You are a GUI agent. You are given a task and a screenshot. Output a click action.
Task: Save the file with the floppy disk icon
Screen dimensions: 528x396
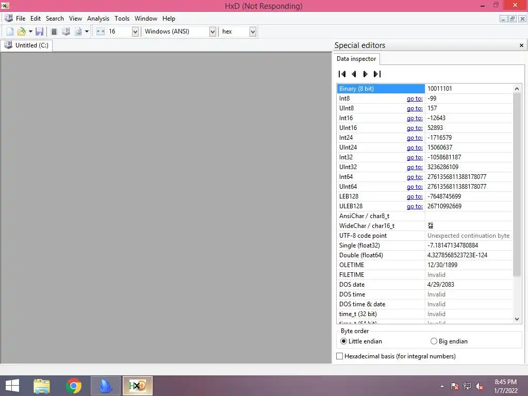tap(39, 31)
